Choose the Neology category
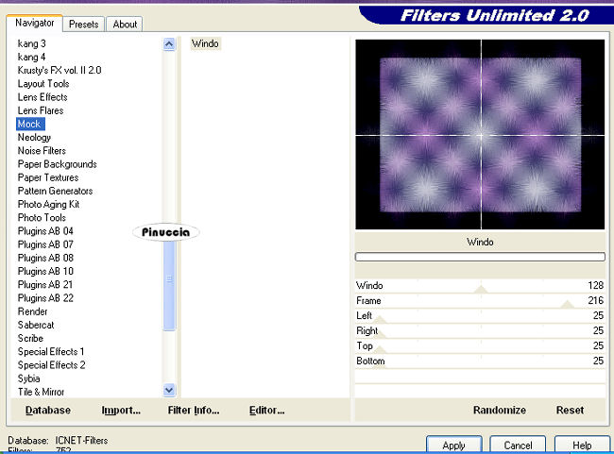This screenshot has width=614, height=454. tap(34, 138)
